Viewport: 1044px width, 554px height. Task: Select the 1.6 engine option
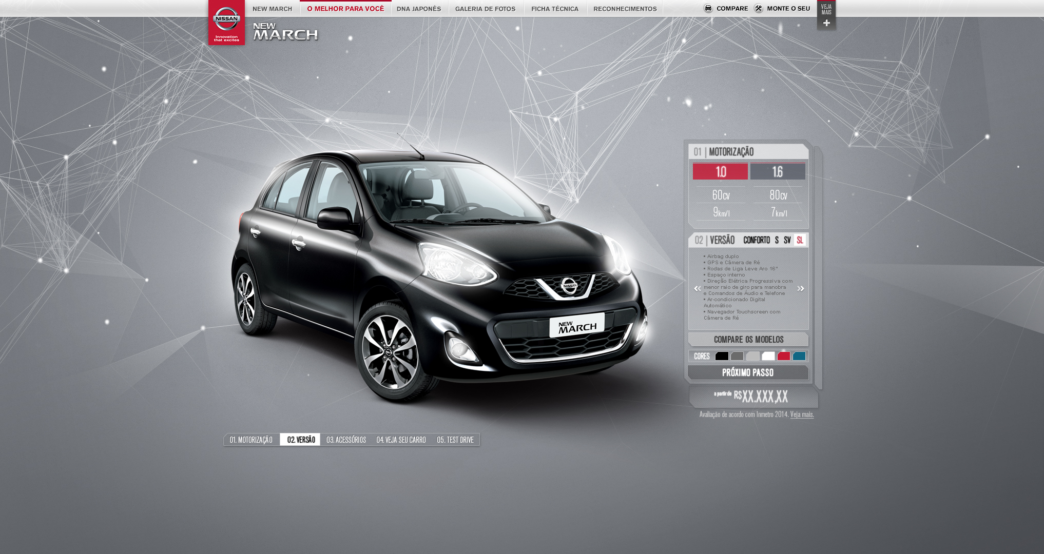click(778, 172)
